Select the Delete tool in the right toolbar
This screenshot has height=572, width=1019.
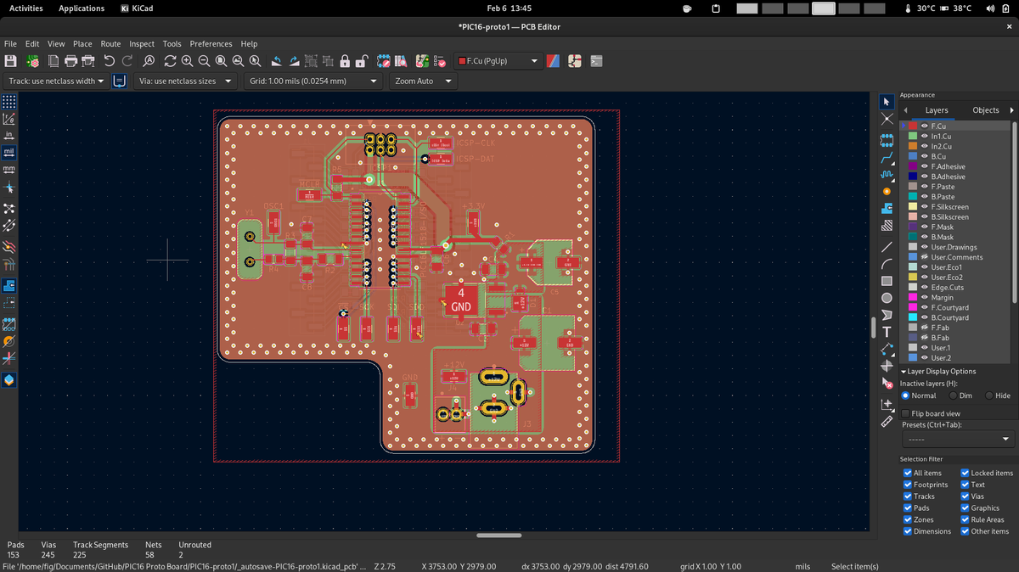pos(887,383)
